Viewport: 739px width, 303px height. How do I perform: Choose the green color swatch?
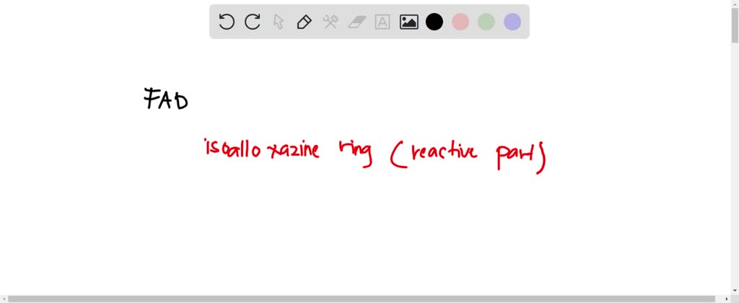486,22
